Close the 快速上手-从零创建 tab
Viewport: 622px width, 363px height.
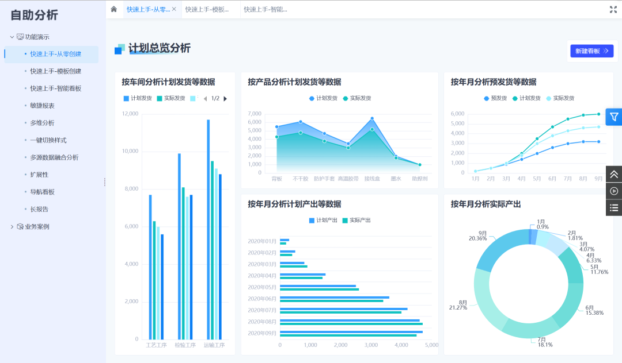point(174,9)
